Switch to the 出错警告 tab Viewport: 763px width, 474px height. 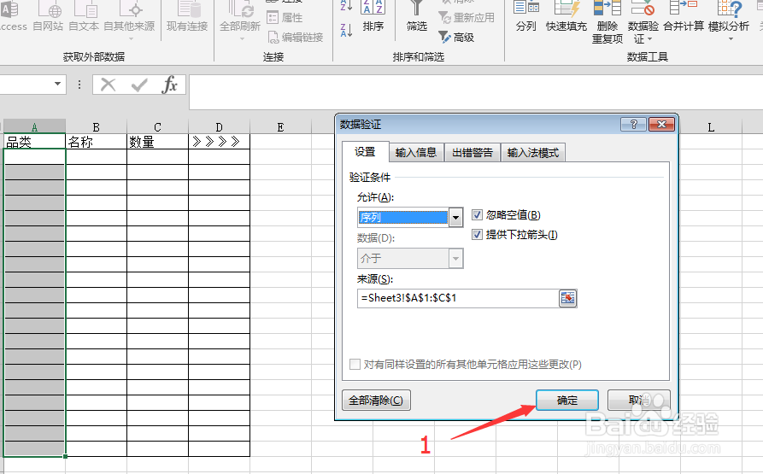(x=472, y=153)
